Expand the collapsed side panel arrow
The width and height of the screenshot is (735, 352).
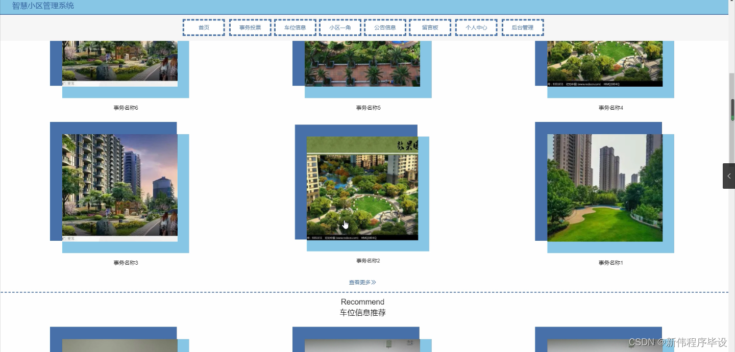(728, 175)
